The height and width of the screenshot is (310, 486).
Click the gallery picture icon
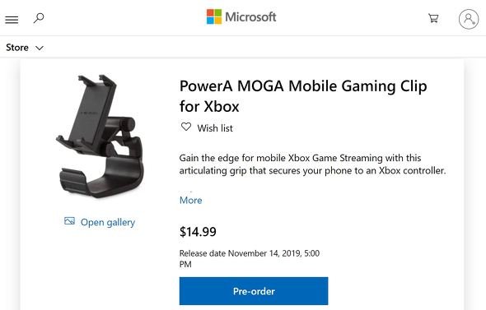coord(69,221)
